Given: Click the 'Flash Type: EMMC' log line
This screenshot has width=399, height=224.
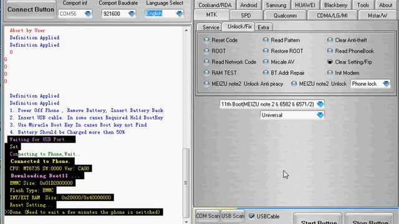Looking at the screenshot, I should pos(32,190).
